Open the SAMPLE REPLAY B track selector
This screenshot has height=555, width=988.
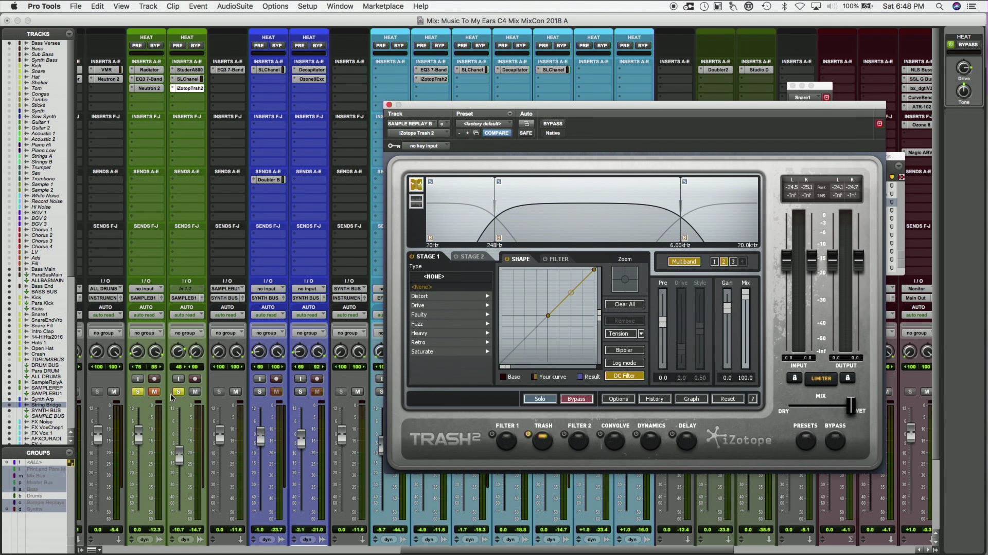coord(412,123)
